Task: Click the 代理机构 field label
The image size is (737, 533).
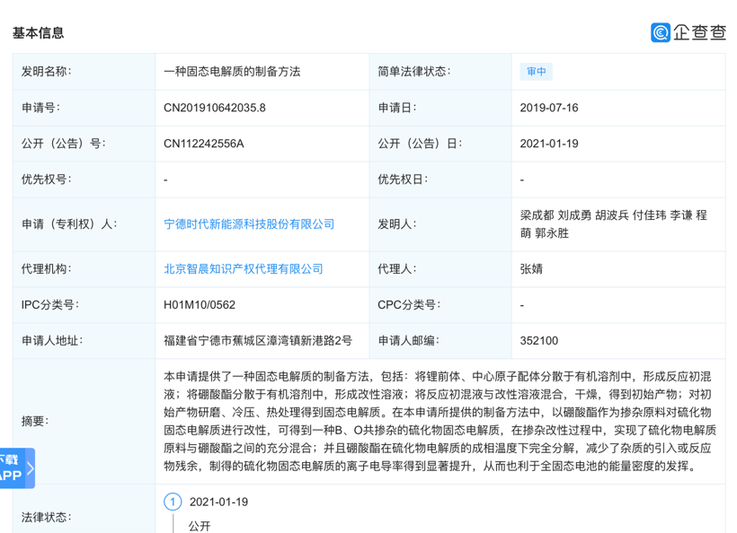Action: [46, 269]
